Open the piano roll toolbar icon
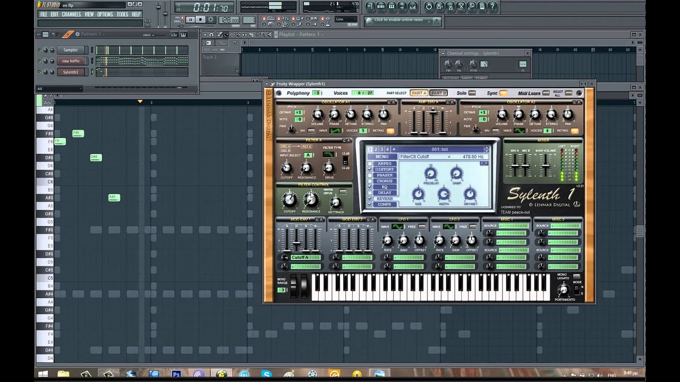Viewport: 680px width, 382px height. click(x=392, y=6)
